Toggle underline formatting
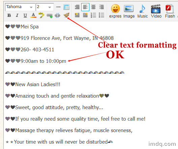178x149 pixels. tap(25, 16)
